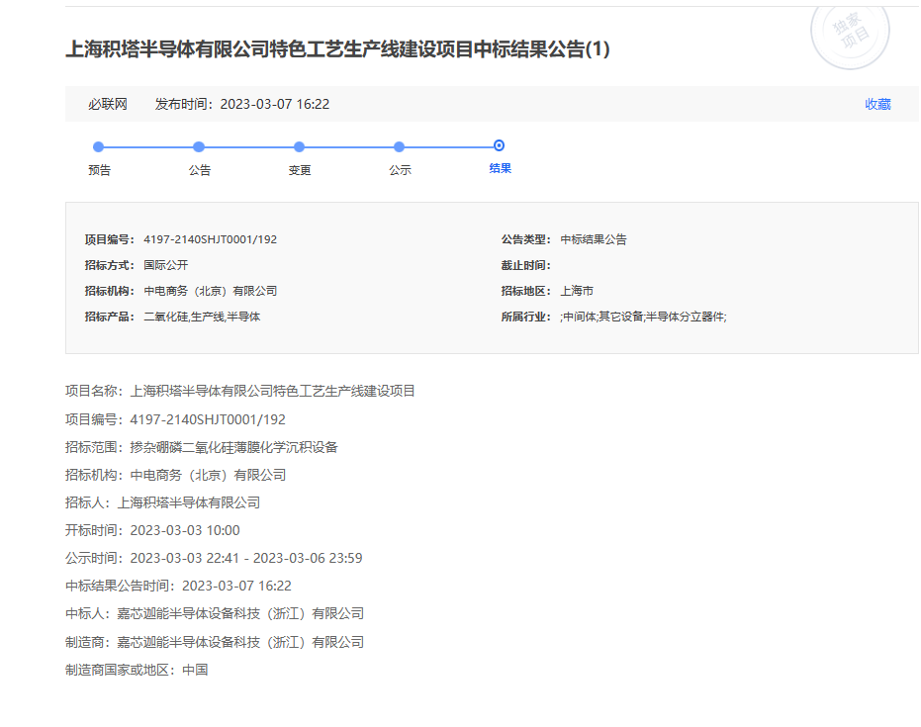This screenshot has height=727, width=921.
Task: Select the 公示 step dot
Action: [x=399, y=146]
